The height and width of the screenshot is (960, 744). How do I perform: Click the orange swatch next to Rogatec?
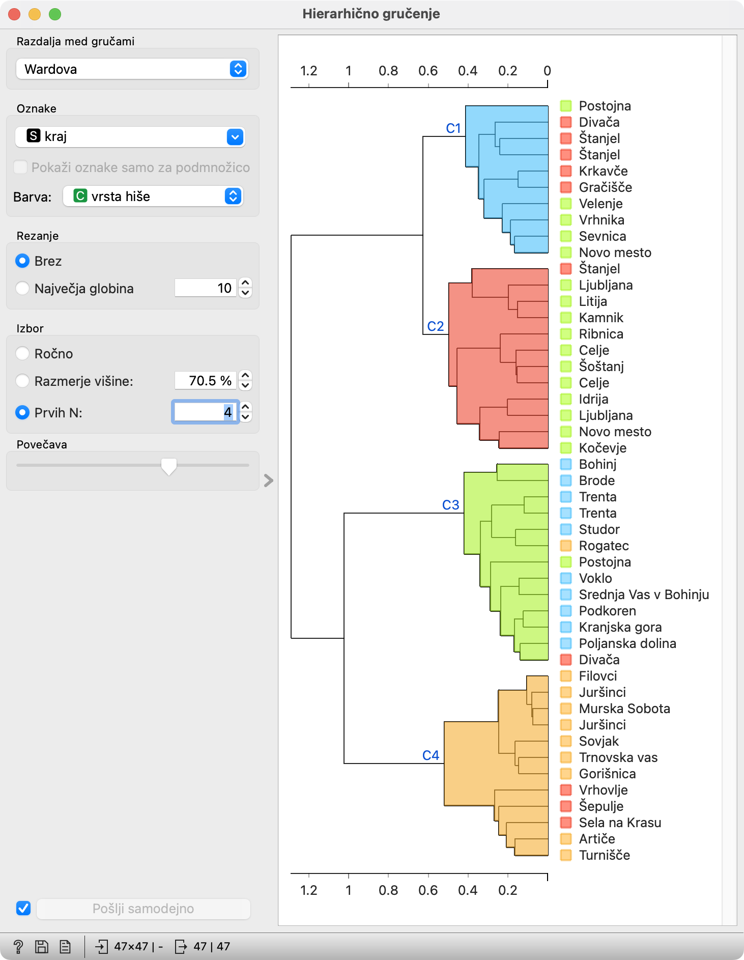tap(566, 546)
